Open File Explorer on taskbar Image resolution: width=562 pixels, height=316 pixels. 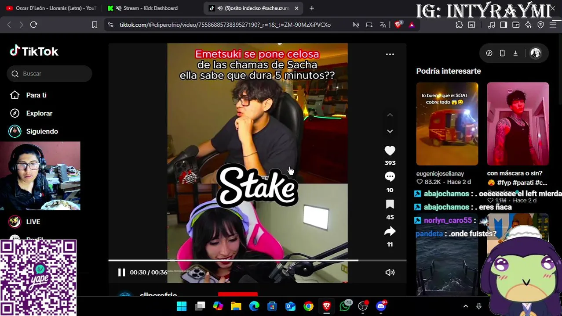click(236, 306)
